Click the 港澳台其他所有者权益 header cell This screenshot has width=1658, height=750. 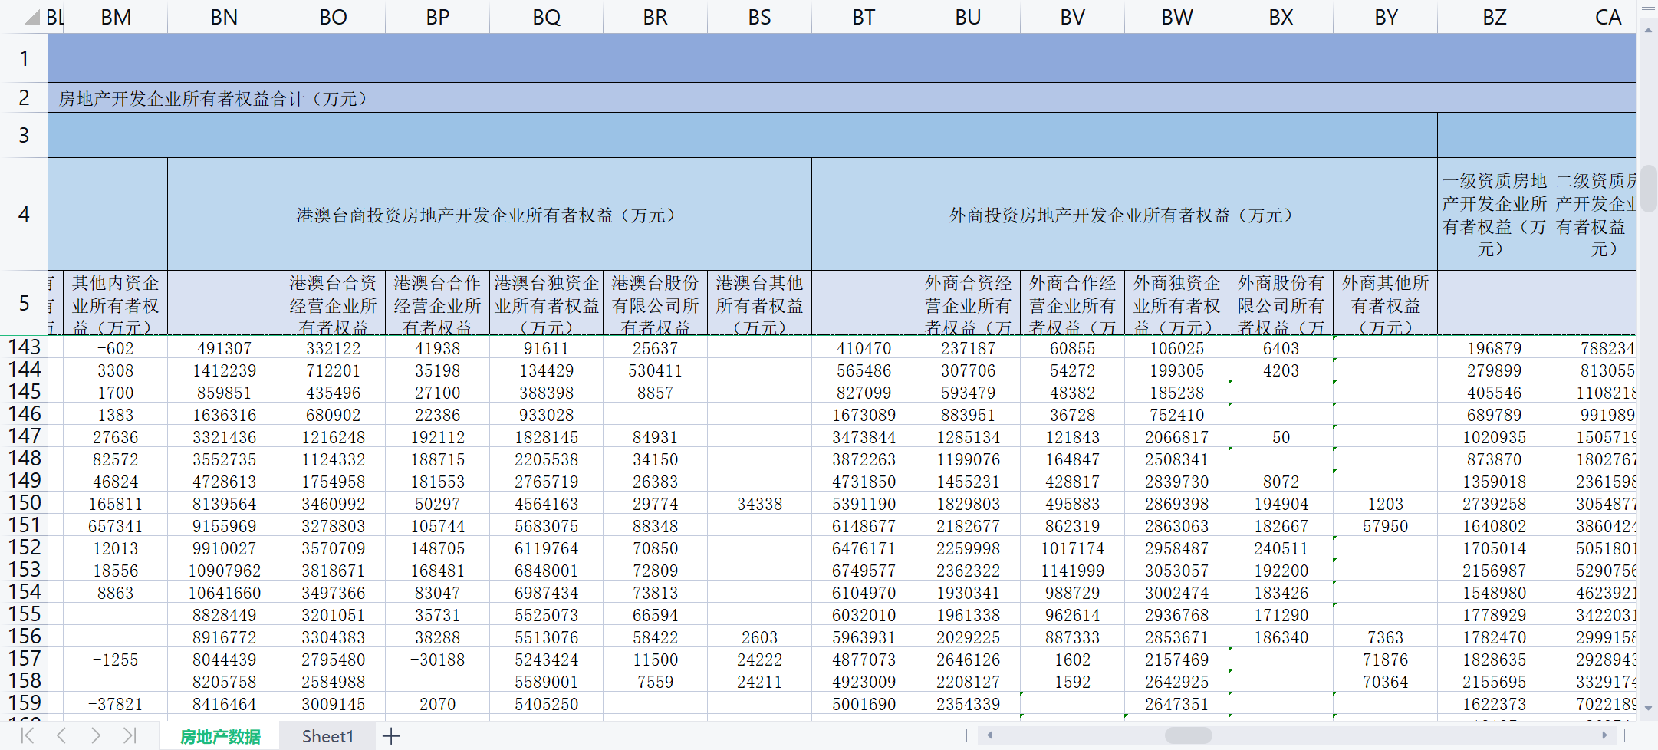[760, 303]
